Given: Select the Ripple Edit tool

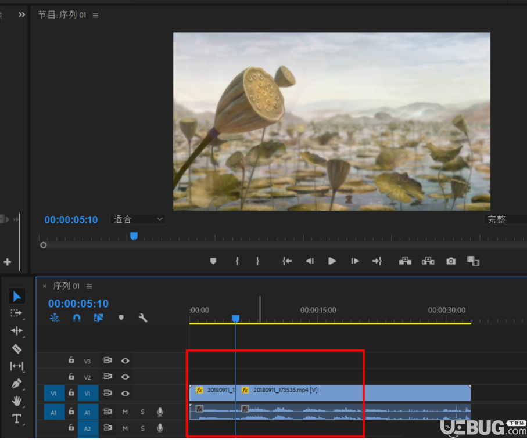Looking at the screenshot, I should (x=16, y=331).
